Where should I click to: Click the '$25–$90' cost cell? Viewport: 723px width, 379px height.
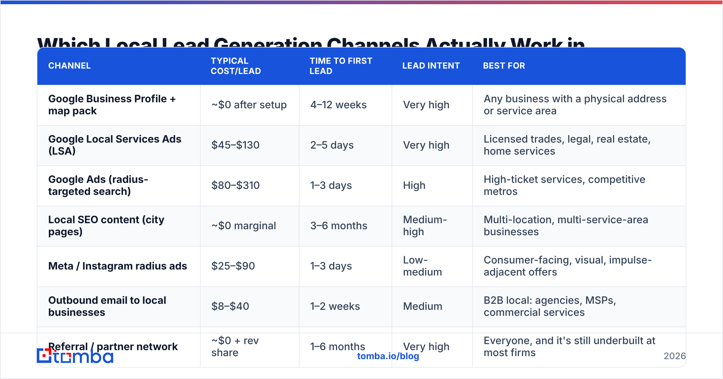pos(233,266)
